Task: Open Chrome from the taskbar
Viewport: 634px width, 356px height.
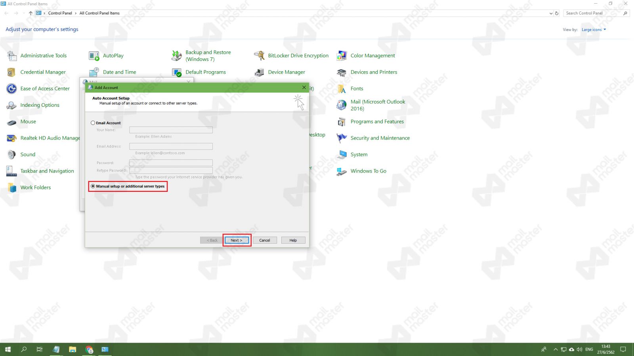Action: pos(89,349)
